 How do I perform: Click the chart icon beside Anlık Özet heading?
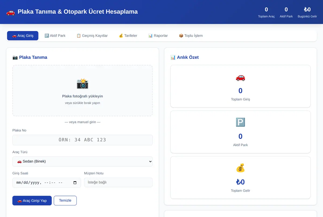pos(173,57)
